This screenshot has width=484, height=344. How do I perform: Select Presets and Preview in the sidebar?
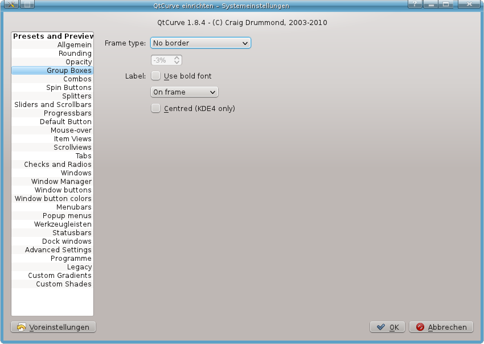pos(52,36)
